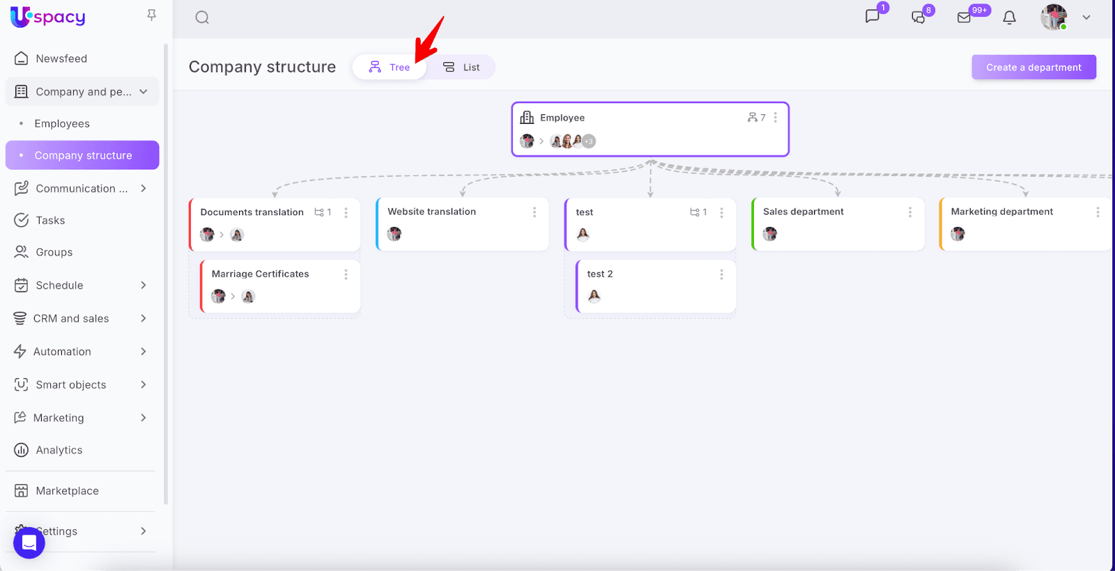The width and height of the screenshot is (1115, 571).
Task: Open the chat messages icon
Action: click(x=872, y=17)
